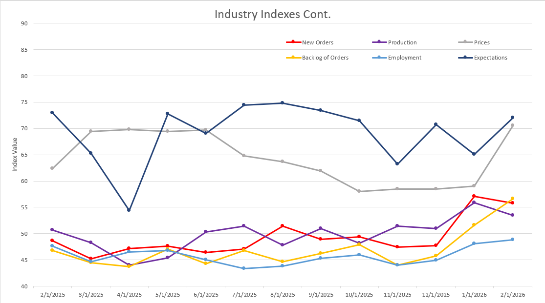The width and height of the screenshot is (545, 303).
Task: Click the 'Industry Indexes Cont.' chart title
Action: coord(273,14)
